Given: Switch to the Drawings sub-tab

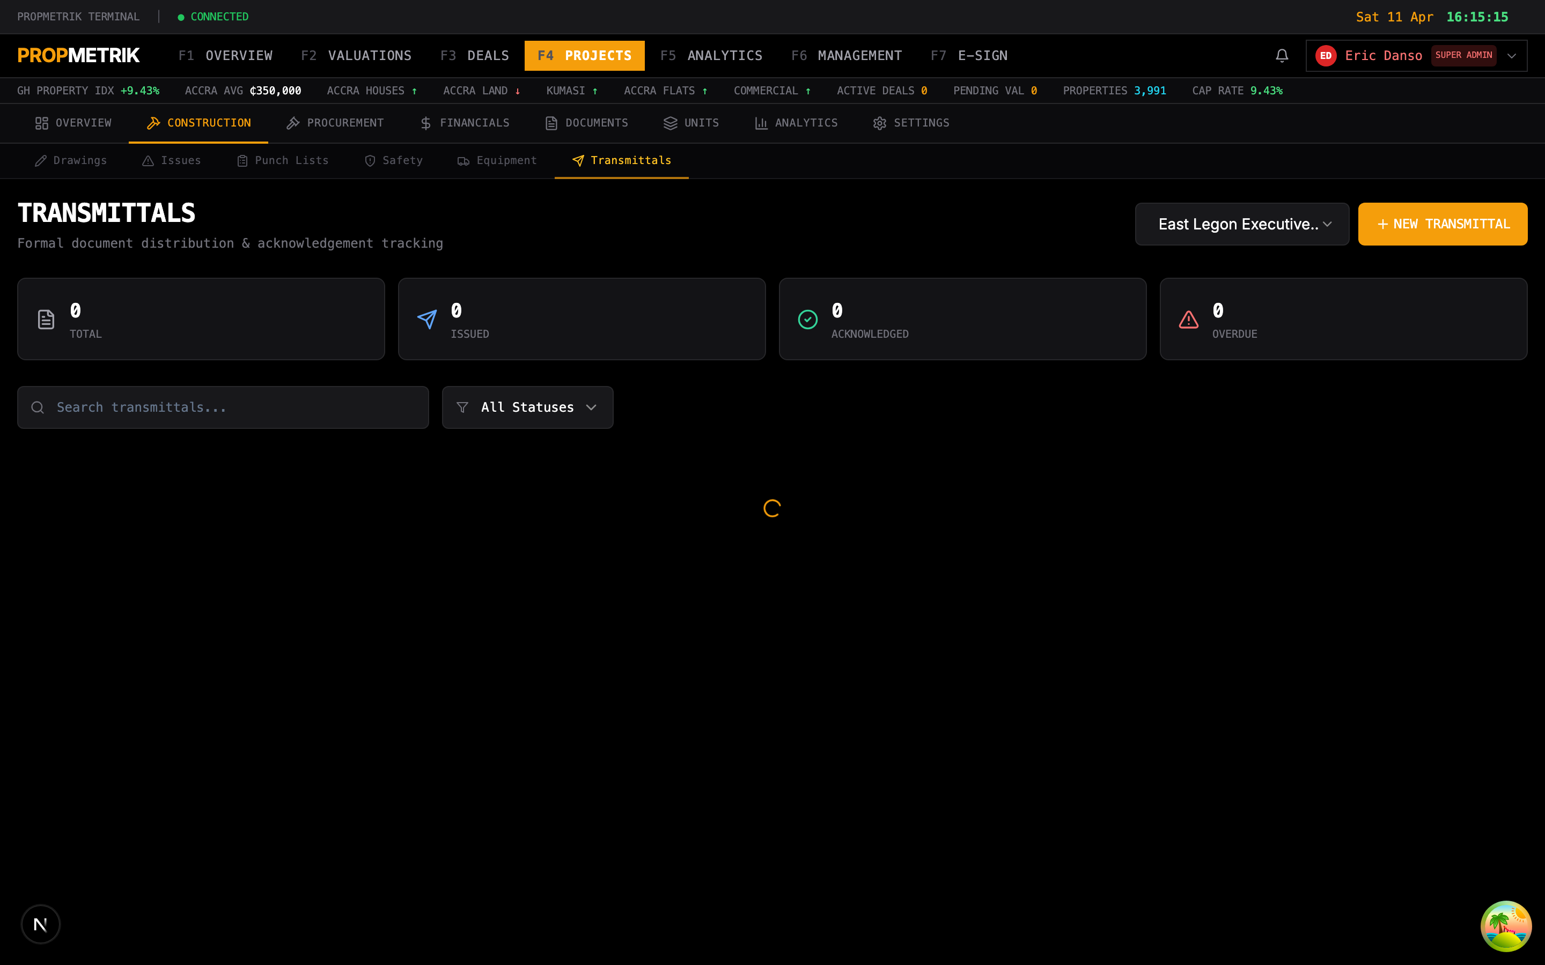Looking at the screenshot, I should coord(71,161).
